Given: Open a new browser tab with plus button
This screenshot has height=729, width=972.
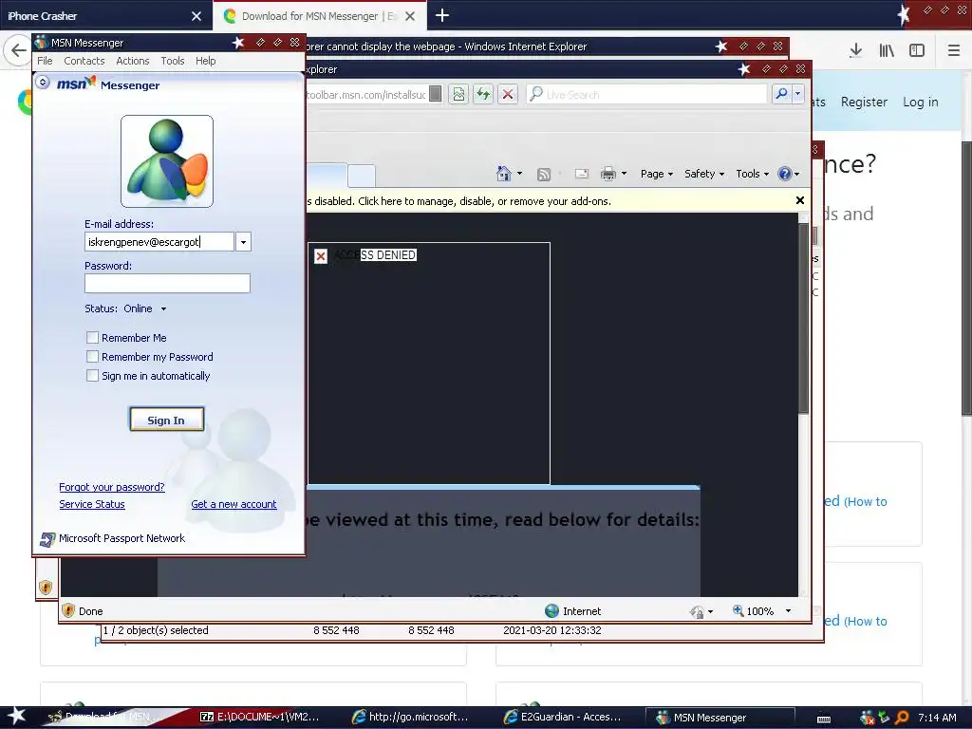Looking at the screenshot, I should click(442, 15).
